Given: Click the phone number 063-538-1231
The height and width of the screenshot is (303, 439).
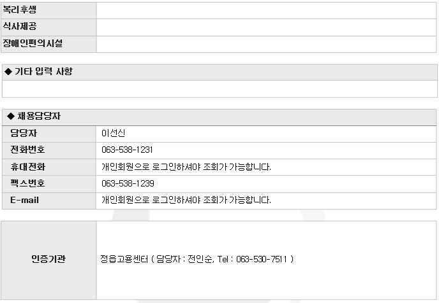Looking at the screenshot, I should (127, 150).
